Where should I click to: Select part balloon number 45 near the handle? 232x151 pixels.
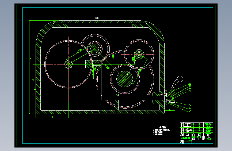pyautogui.click(x=190, y=86)
